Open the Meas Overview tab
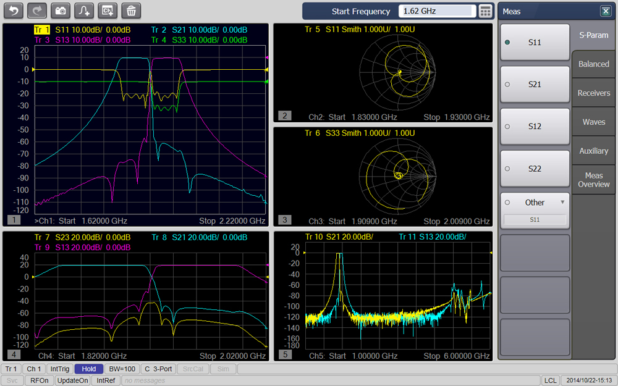The width and height of the screenshot is (618, 386). point(593,180)
